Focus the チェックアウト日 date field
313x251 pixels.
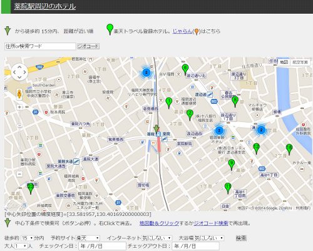pos(195,246)
